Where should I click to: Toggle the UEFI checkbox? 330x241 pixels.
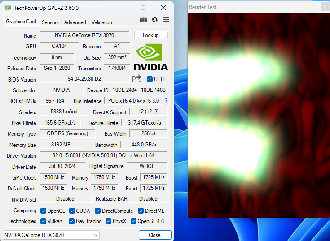tap(150, 79)
